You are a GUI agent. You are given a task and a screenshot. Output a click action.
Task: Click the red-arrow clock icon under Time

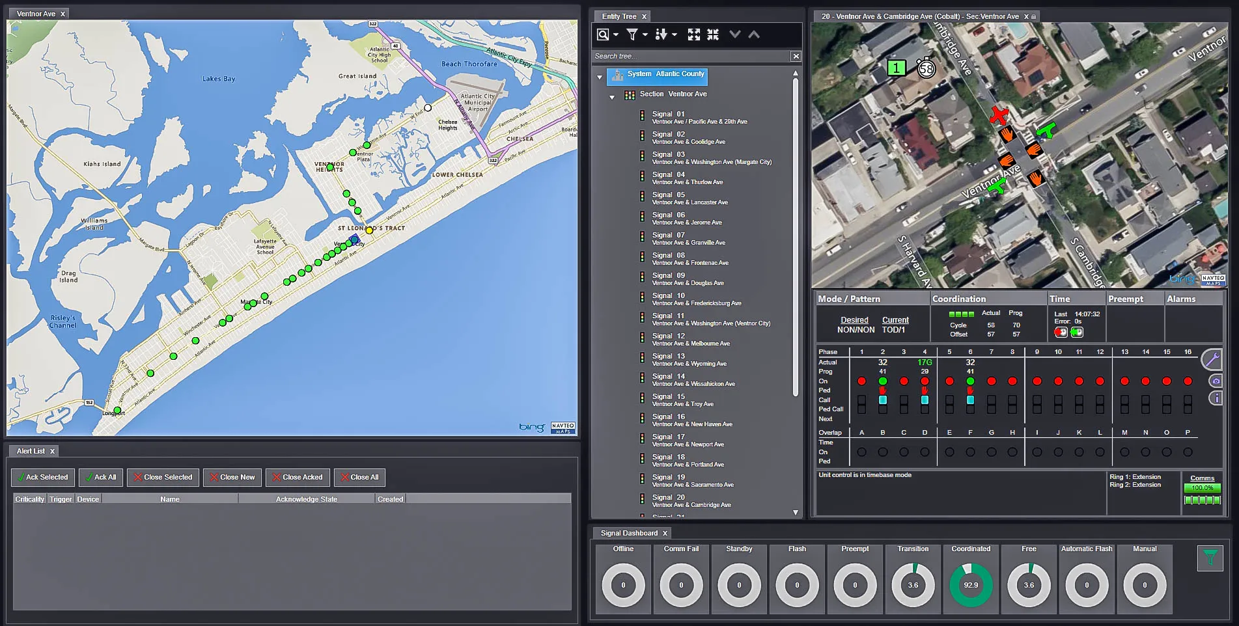pos(1061,333)
